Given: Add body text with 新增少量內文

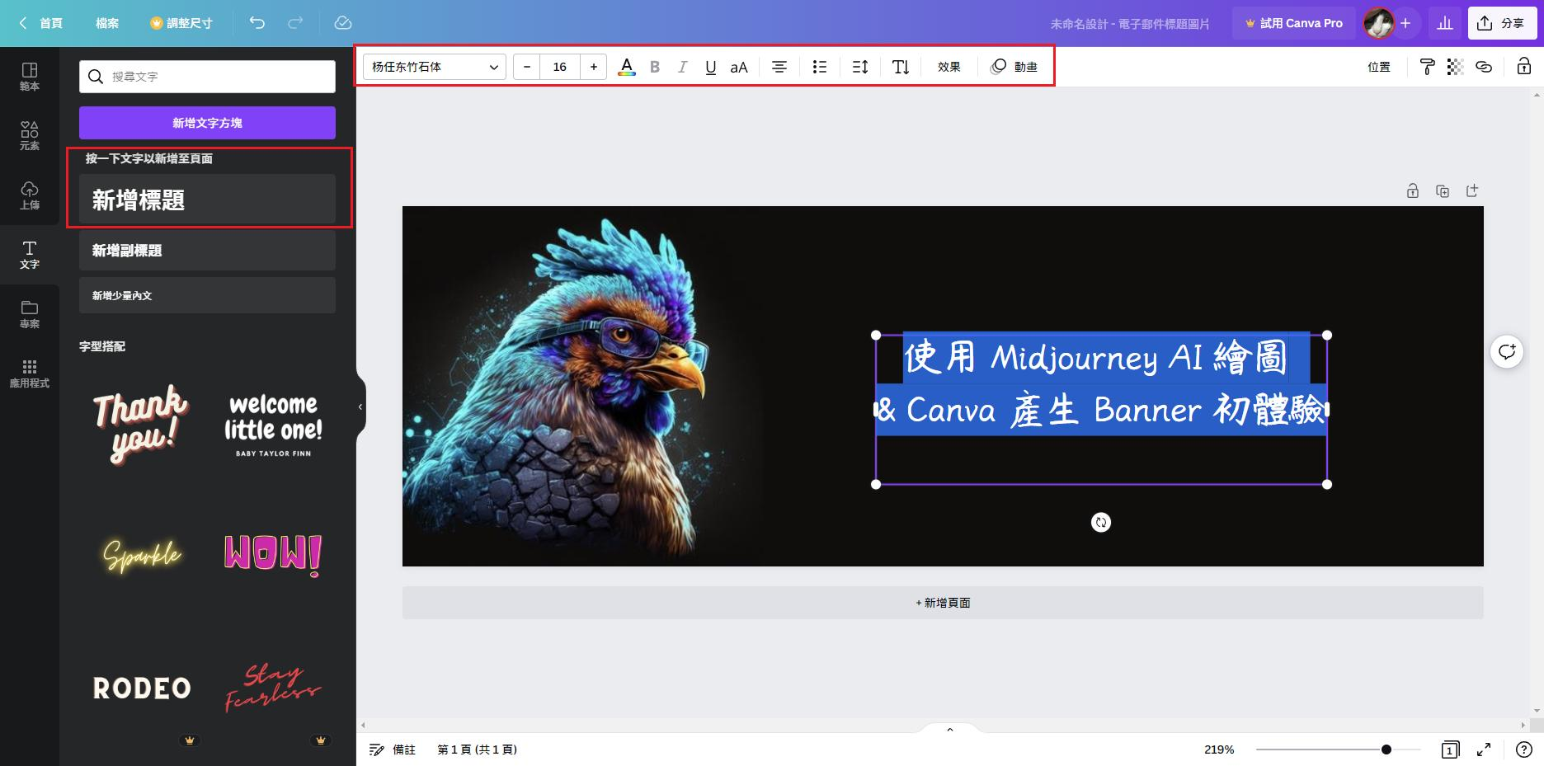Looking at the screenshot, I should point(207,295).
